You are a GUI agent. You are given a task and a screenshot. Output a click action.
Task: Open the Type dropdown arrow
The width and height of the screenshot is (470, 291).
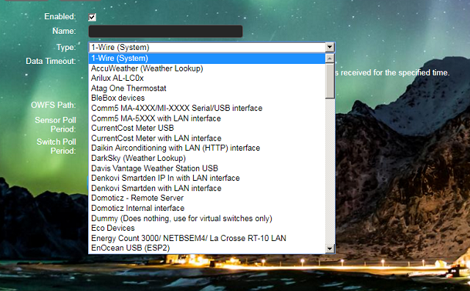click(330, 47)
